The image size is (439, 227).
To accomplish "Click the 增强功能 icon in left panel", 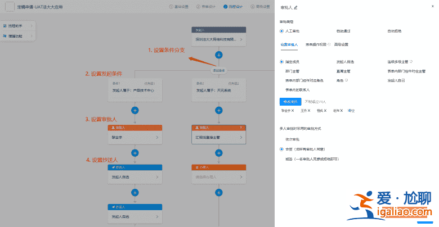I will click(x=5, y=36).
